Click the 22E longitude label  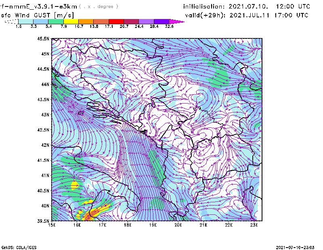[229, 225]
